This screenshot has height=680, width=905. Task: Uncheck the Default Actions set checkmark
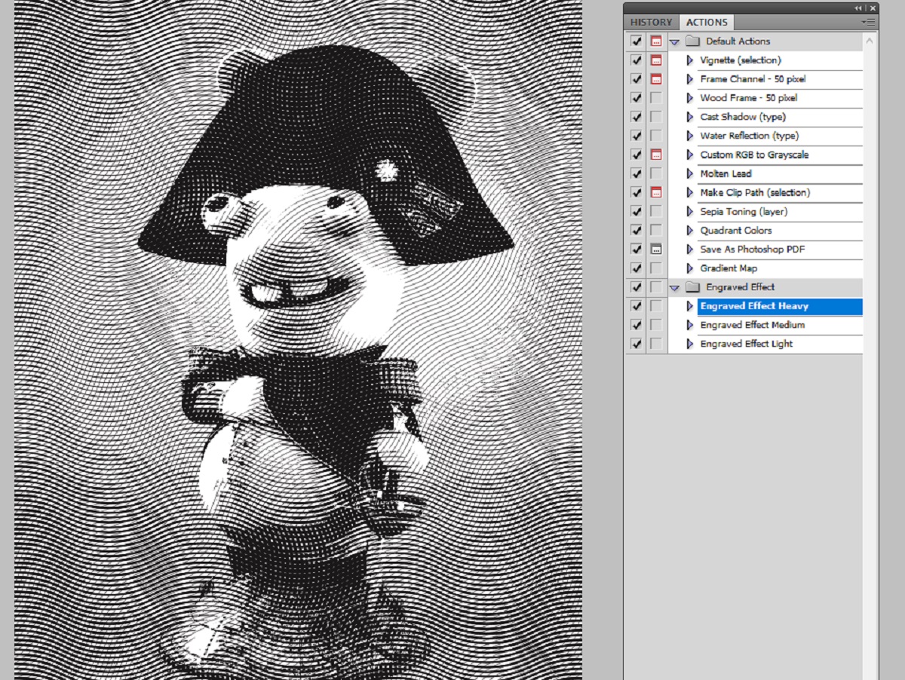(637, 41)
